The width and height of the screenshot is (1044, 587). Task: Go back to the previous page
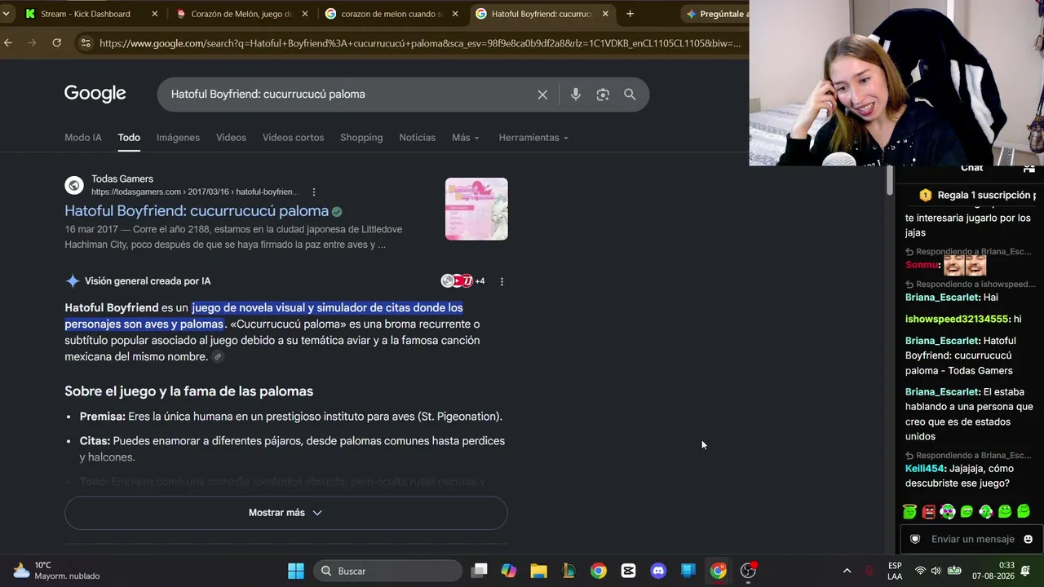pos(8,43)
